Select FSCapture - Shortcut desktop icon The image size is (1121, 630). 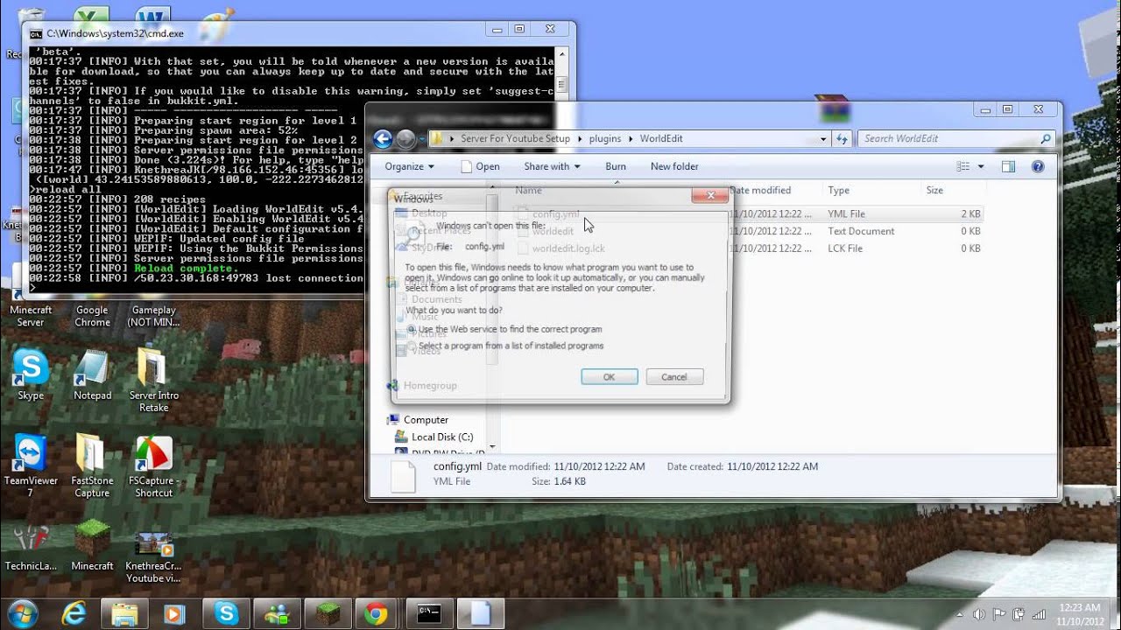pos(154,465)
